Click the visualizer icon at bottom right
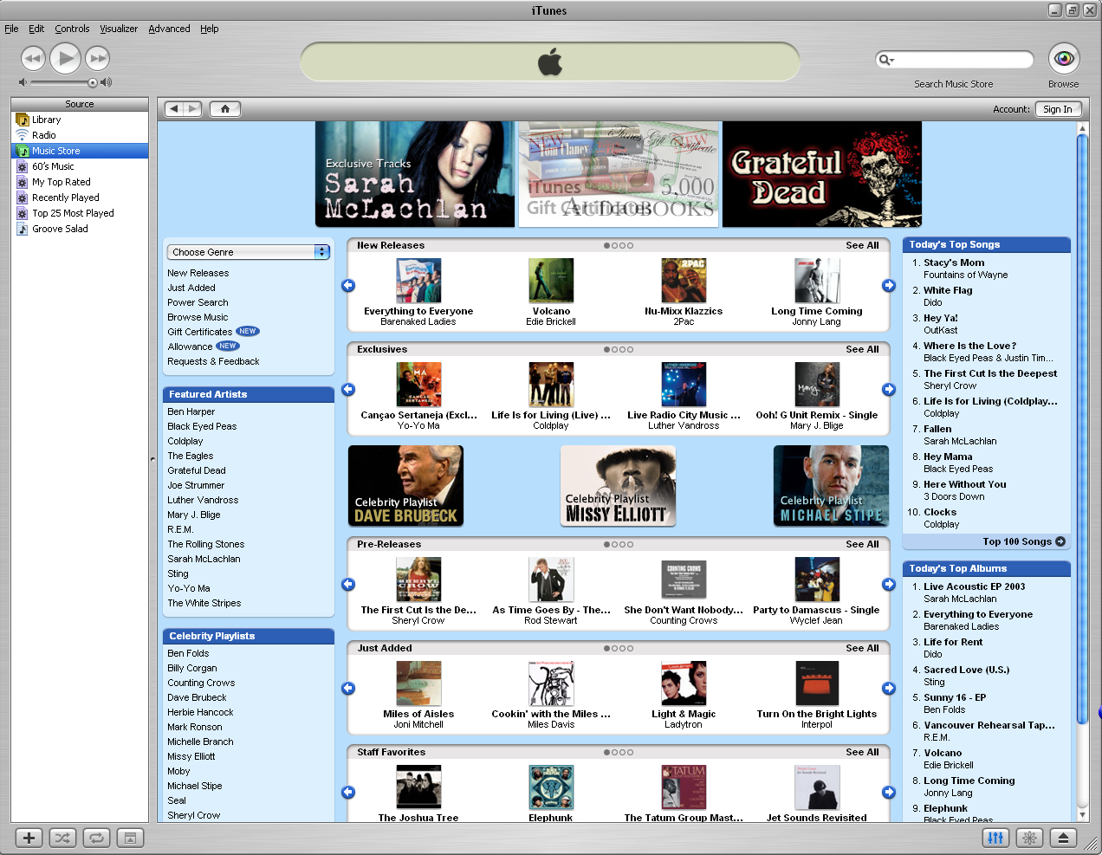The height and width of the screenshot is (855, 1102). (1029, 838)
